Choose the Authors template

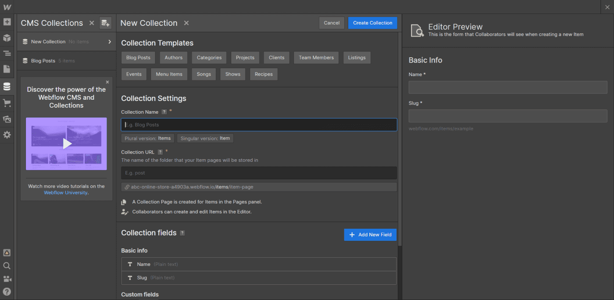[x=174, y=58]
